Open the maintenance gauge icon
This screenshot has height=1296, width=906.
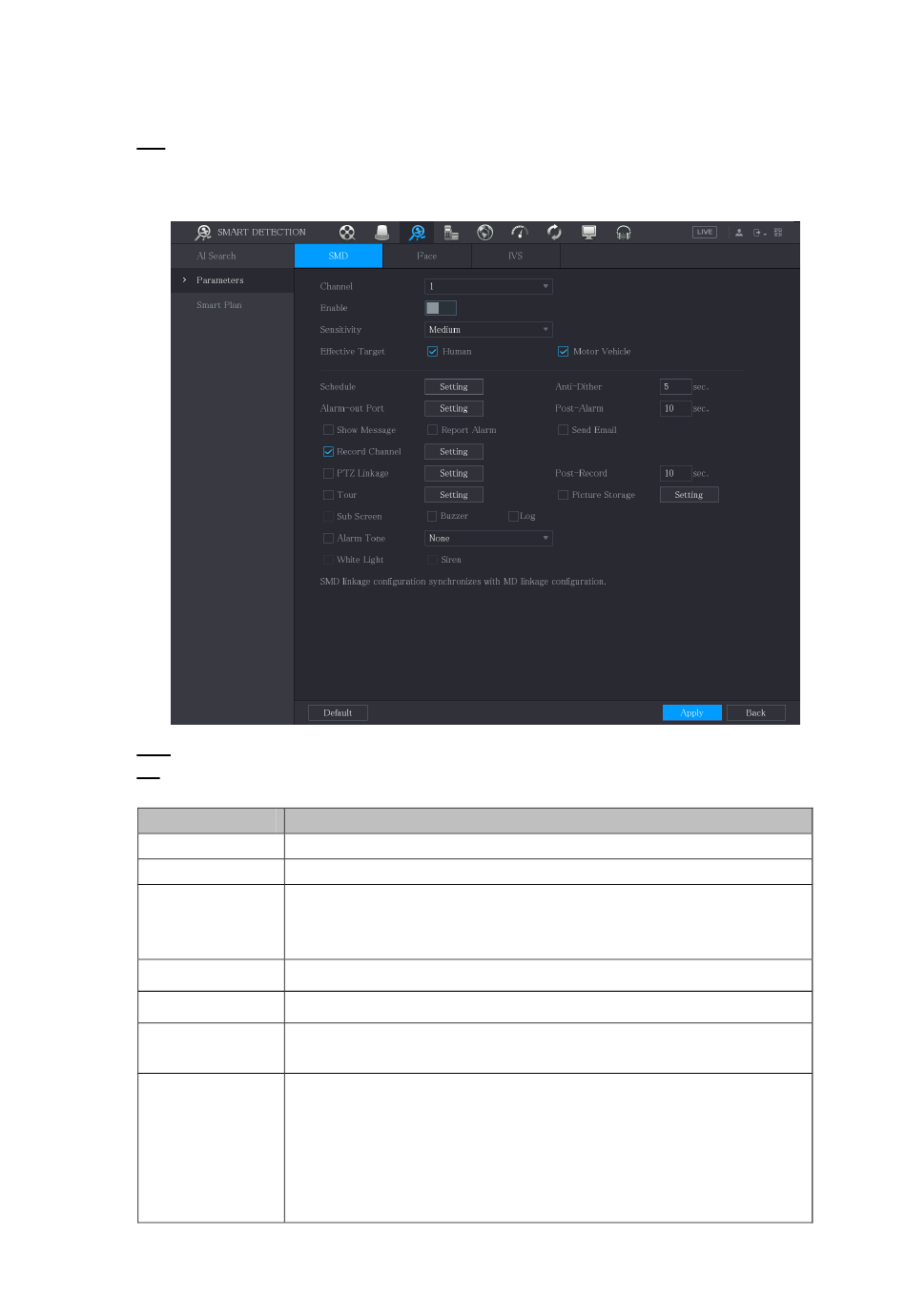tap(520, 232)
